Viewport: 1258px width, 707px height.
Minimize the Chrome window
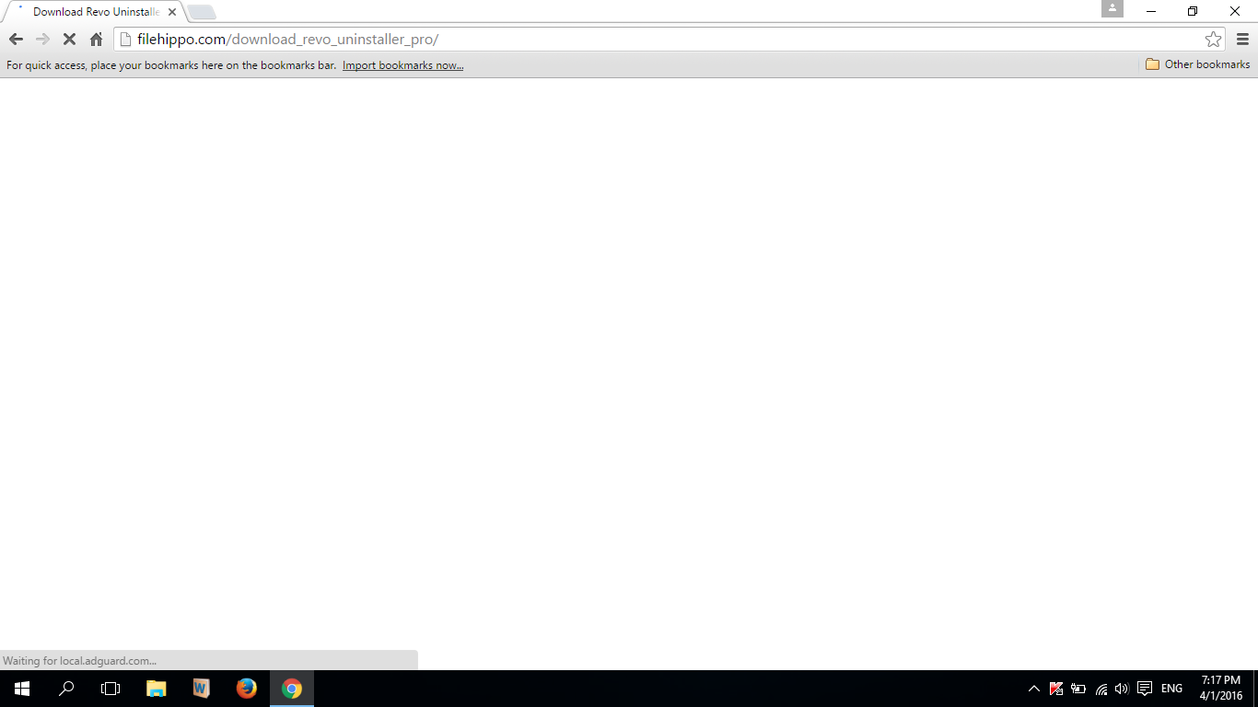(1151, 11)
